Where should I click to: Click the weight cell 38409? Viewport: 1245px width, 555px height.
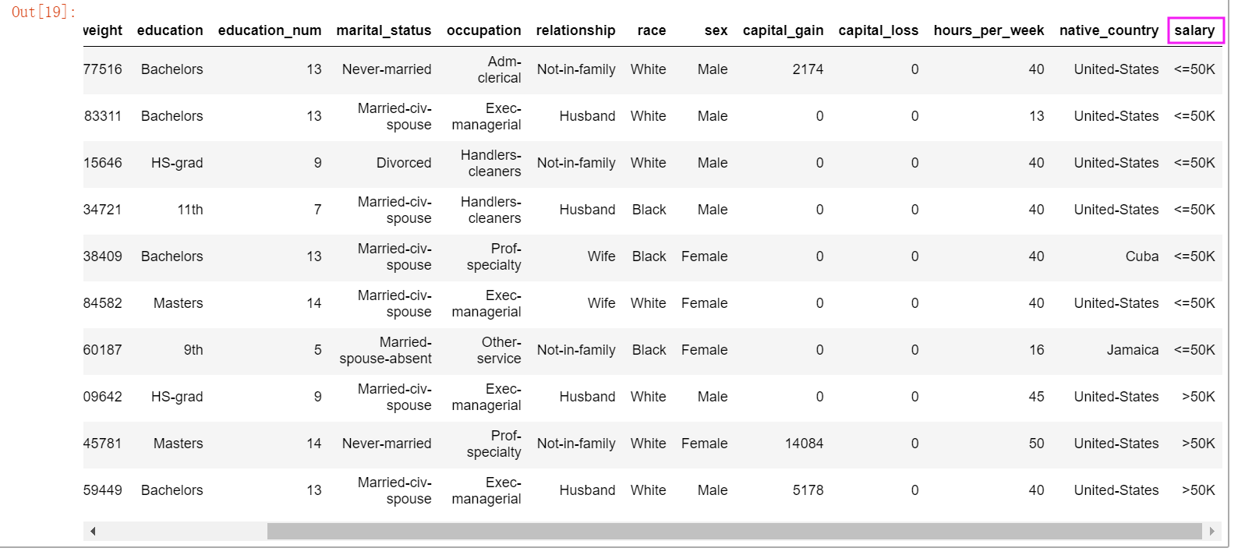click(x=103, y=256)
